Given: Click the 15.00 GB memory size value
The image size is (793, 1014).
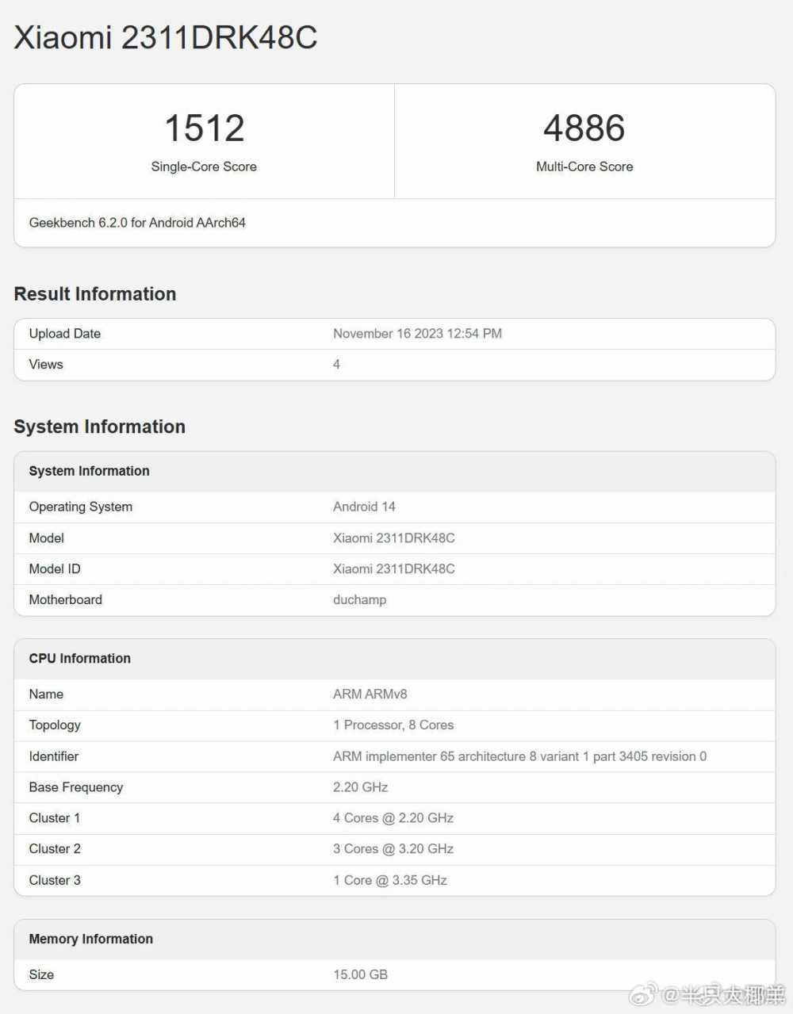Looking at the screenshot, I should pyautogui.click(x=360, y=974).
